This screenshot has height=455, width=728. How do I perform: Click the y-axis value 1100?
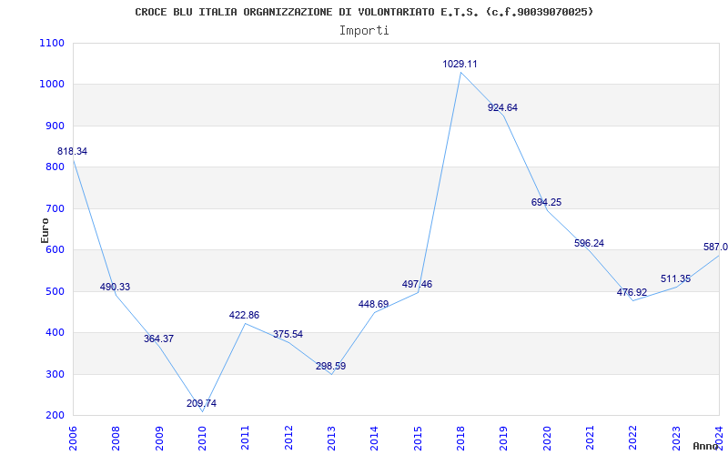pyautogui.click(x=52, y=43)
